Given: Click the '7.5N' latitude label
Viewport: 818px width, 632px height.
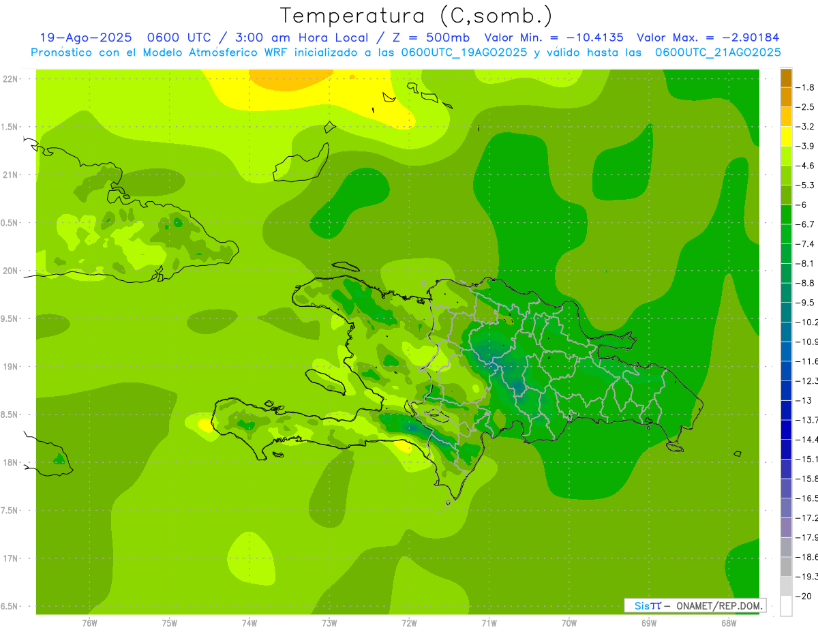Looking at the screenshot, I should pos(10,511).
